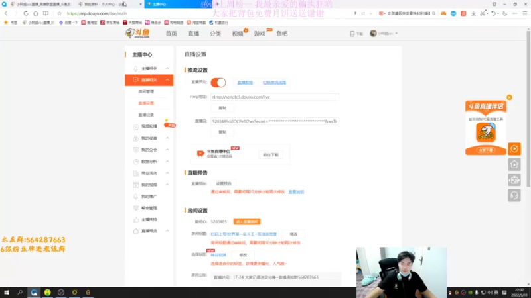Click the microphone icon before 主播相关
531x298 pixels.
pos(136,68)
